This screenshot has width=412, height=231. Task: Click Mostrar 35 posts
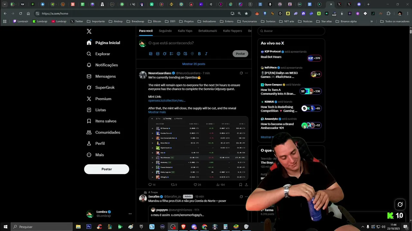(x=194, y=64)
